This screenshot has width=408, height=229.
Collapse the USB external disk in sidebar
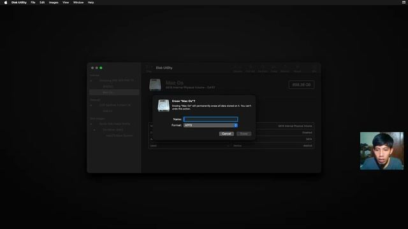pyautogui.click(x=91, y=105)
